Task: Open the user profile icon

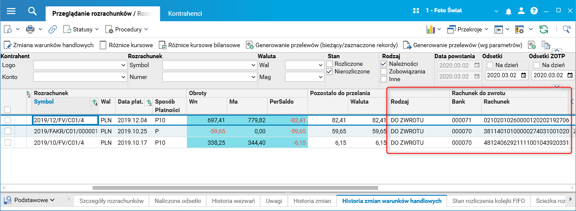Action: [521, 11]
